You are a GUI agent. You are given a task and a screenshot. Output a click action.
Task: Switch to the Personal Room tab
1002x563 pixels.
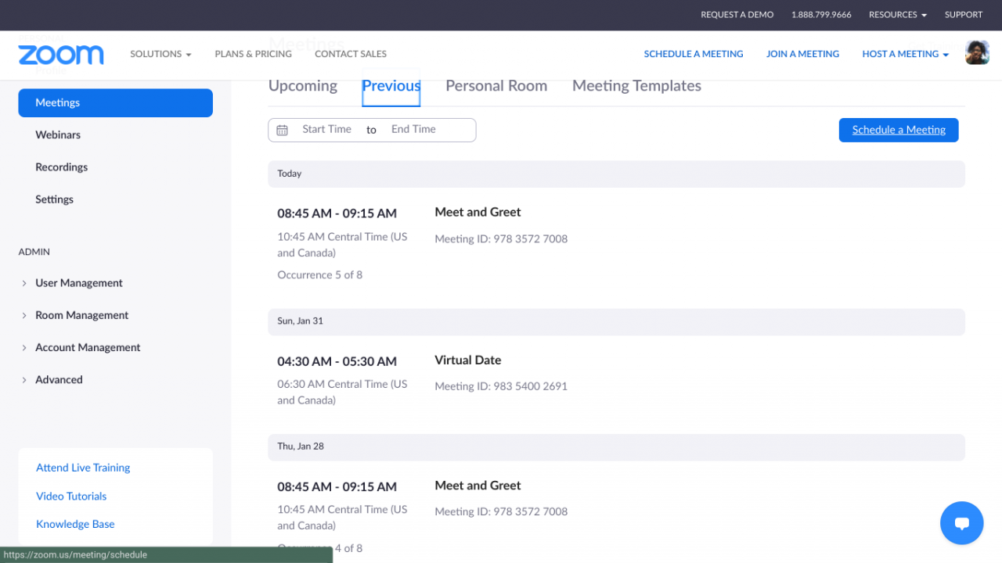point(496,86)
